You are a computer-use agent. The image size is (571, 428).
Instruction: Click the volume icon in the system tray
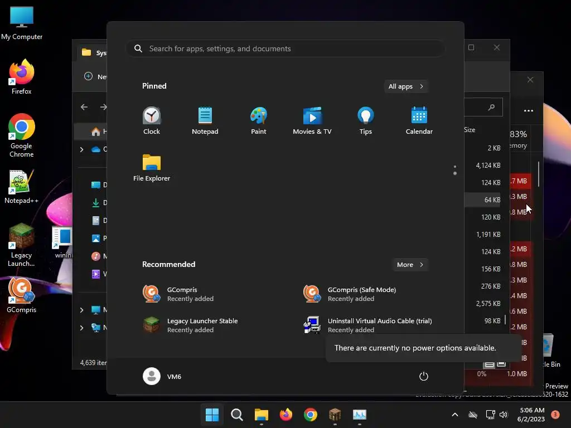tap(504, 415)
